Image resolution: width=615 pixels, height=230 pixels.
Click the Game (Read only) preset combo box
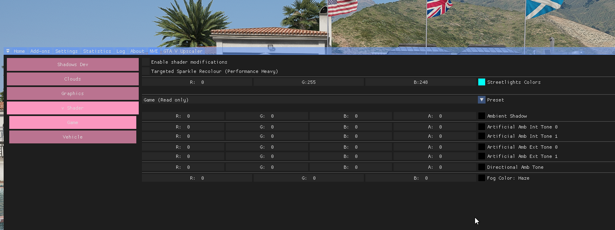tap(309, 100)
